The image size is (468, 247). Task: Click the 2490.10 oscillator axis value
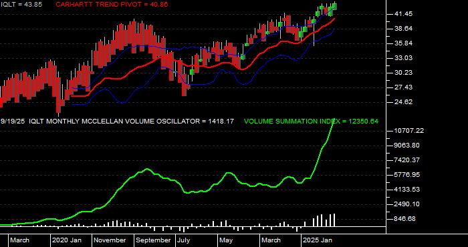pyautogui.click(x=407, y=204)
